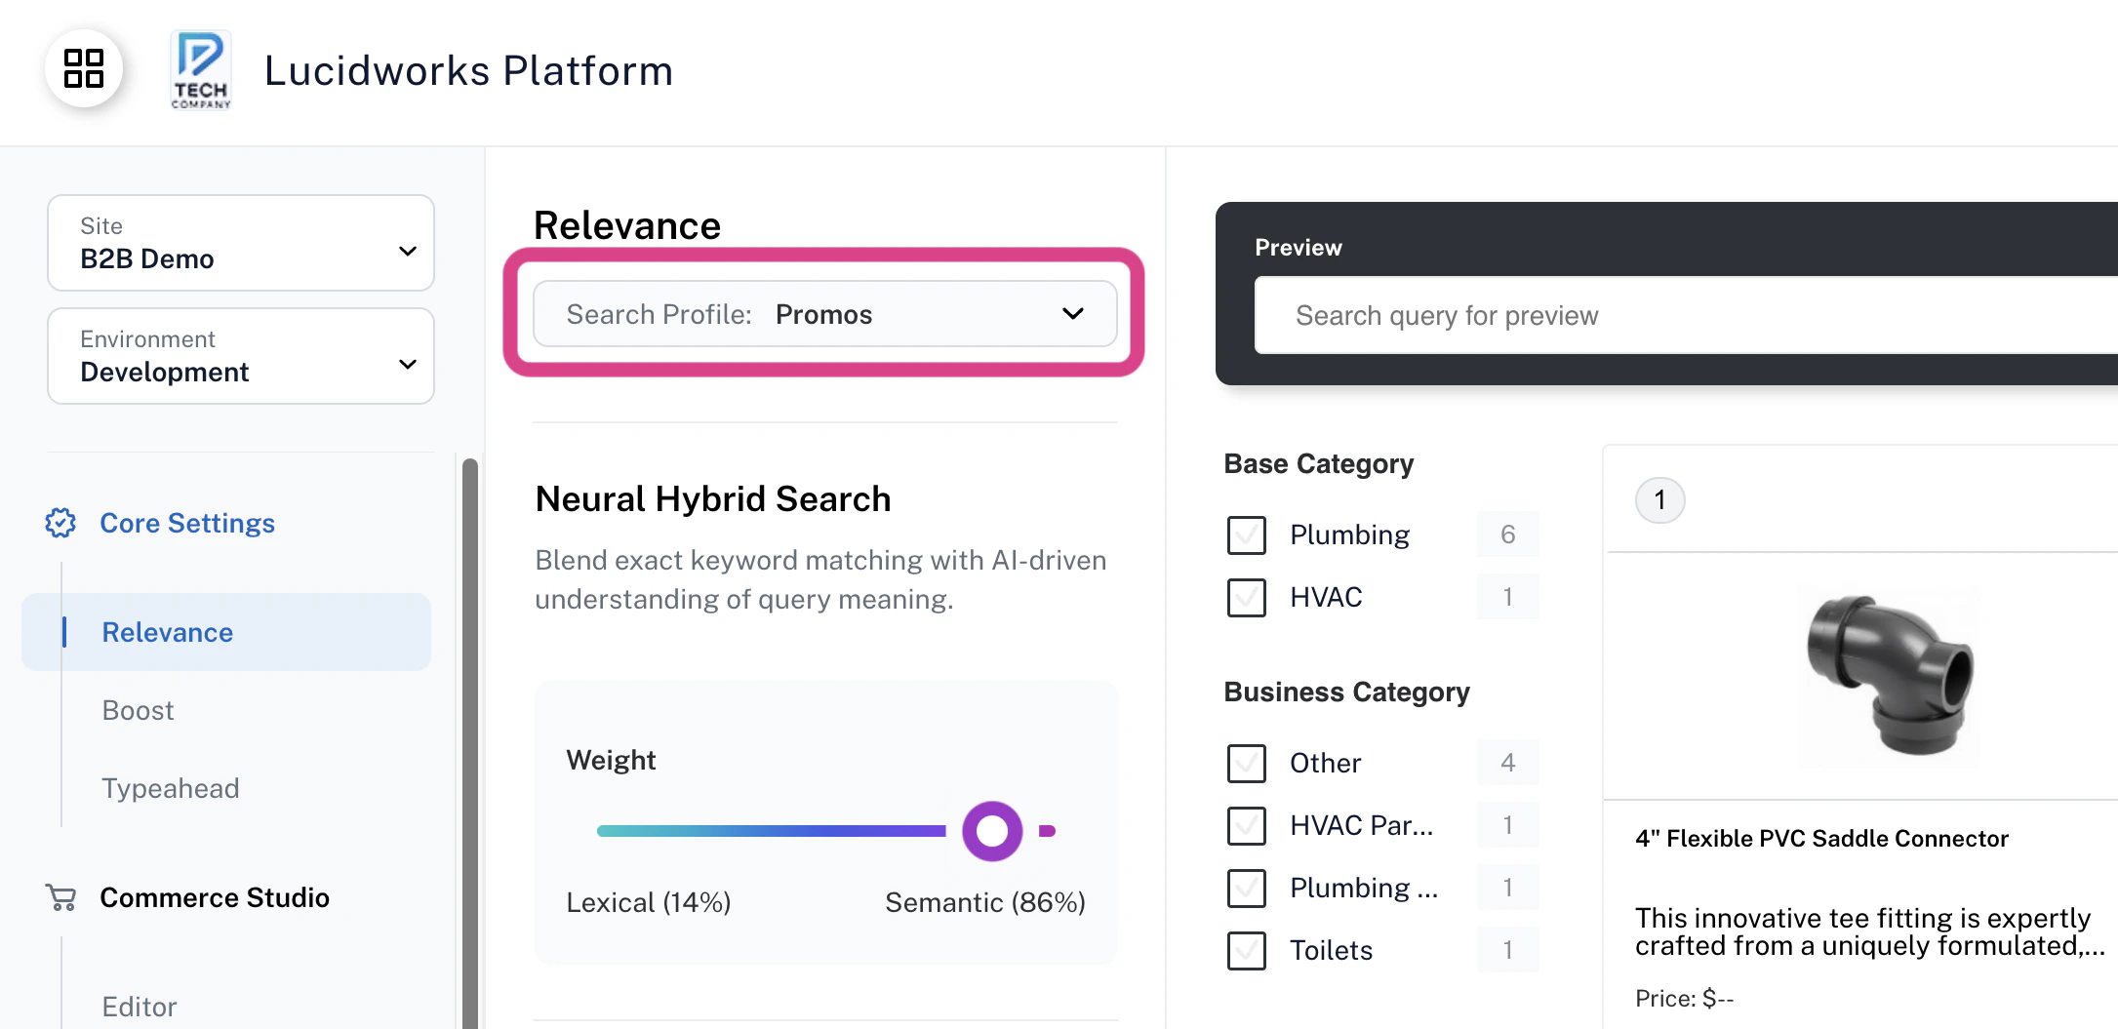
Task: Click the Weight label
Action: click(611, 760)
